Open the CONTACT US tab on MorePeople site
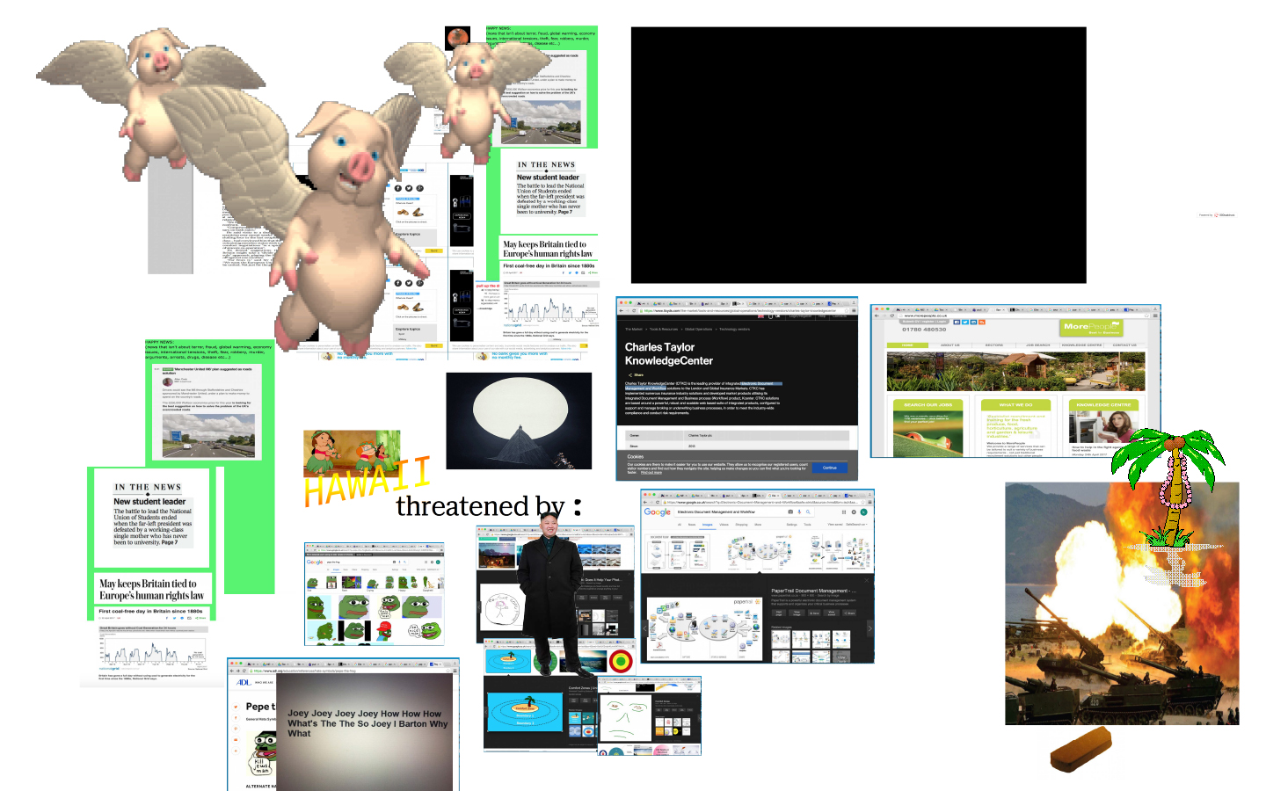The image size is (1266, 791). (x=1124, y=345)
